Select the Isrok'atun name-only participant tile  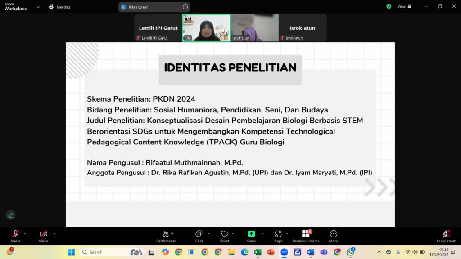(303, 28)
